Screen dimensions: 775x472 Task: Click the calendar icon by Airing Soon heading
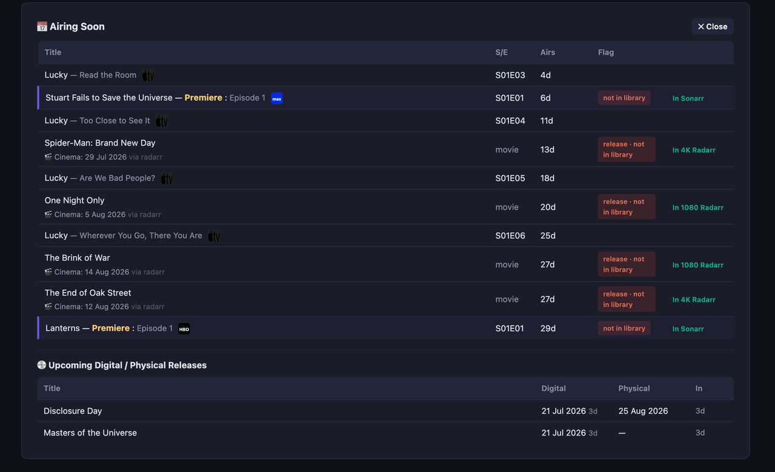tap(42, 27)
